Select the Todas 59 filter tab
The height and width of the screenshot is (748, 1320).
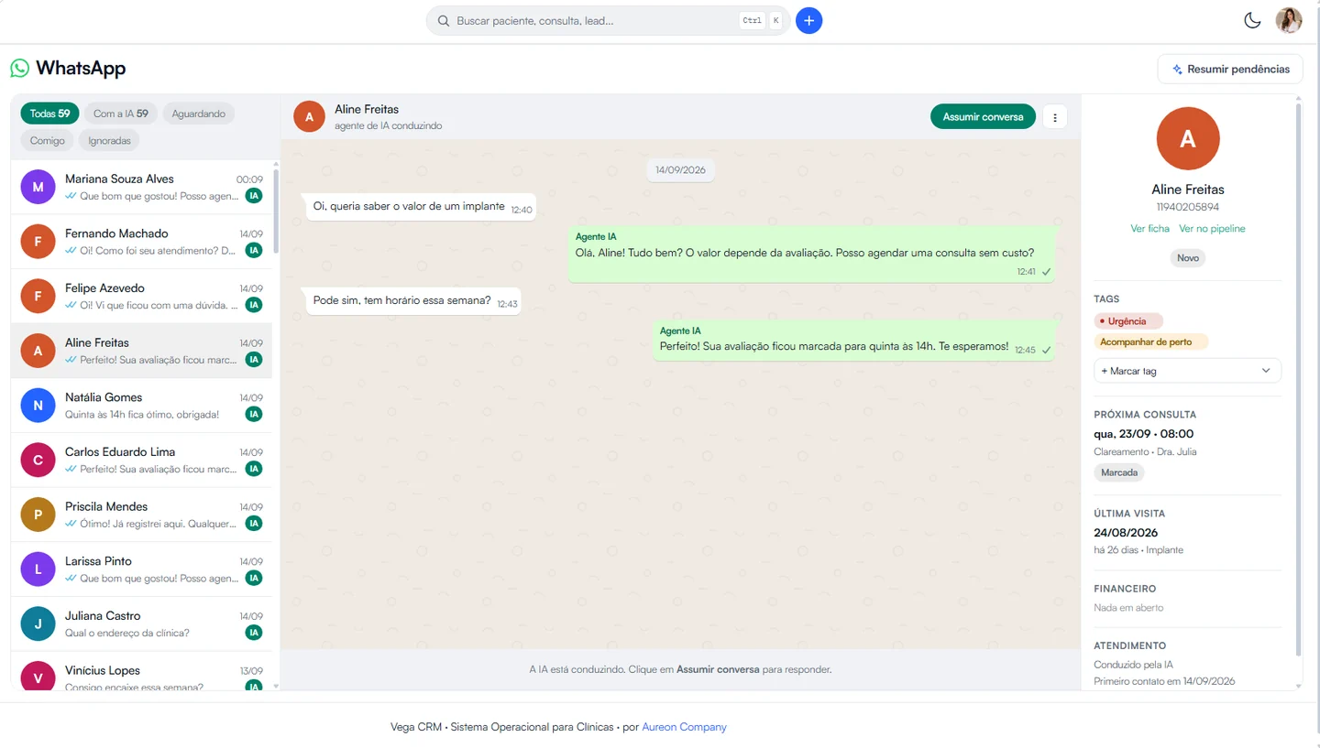tap(49, 114)
